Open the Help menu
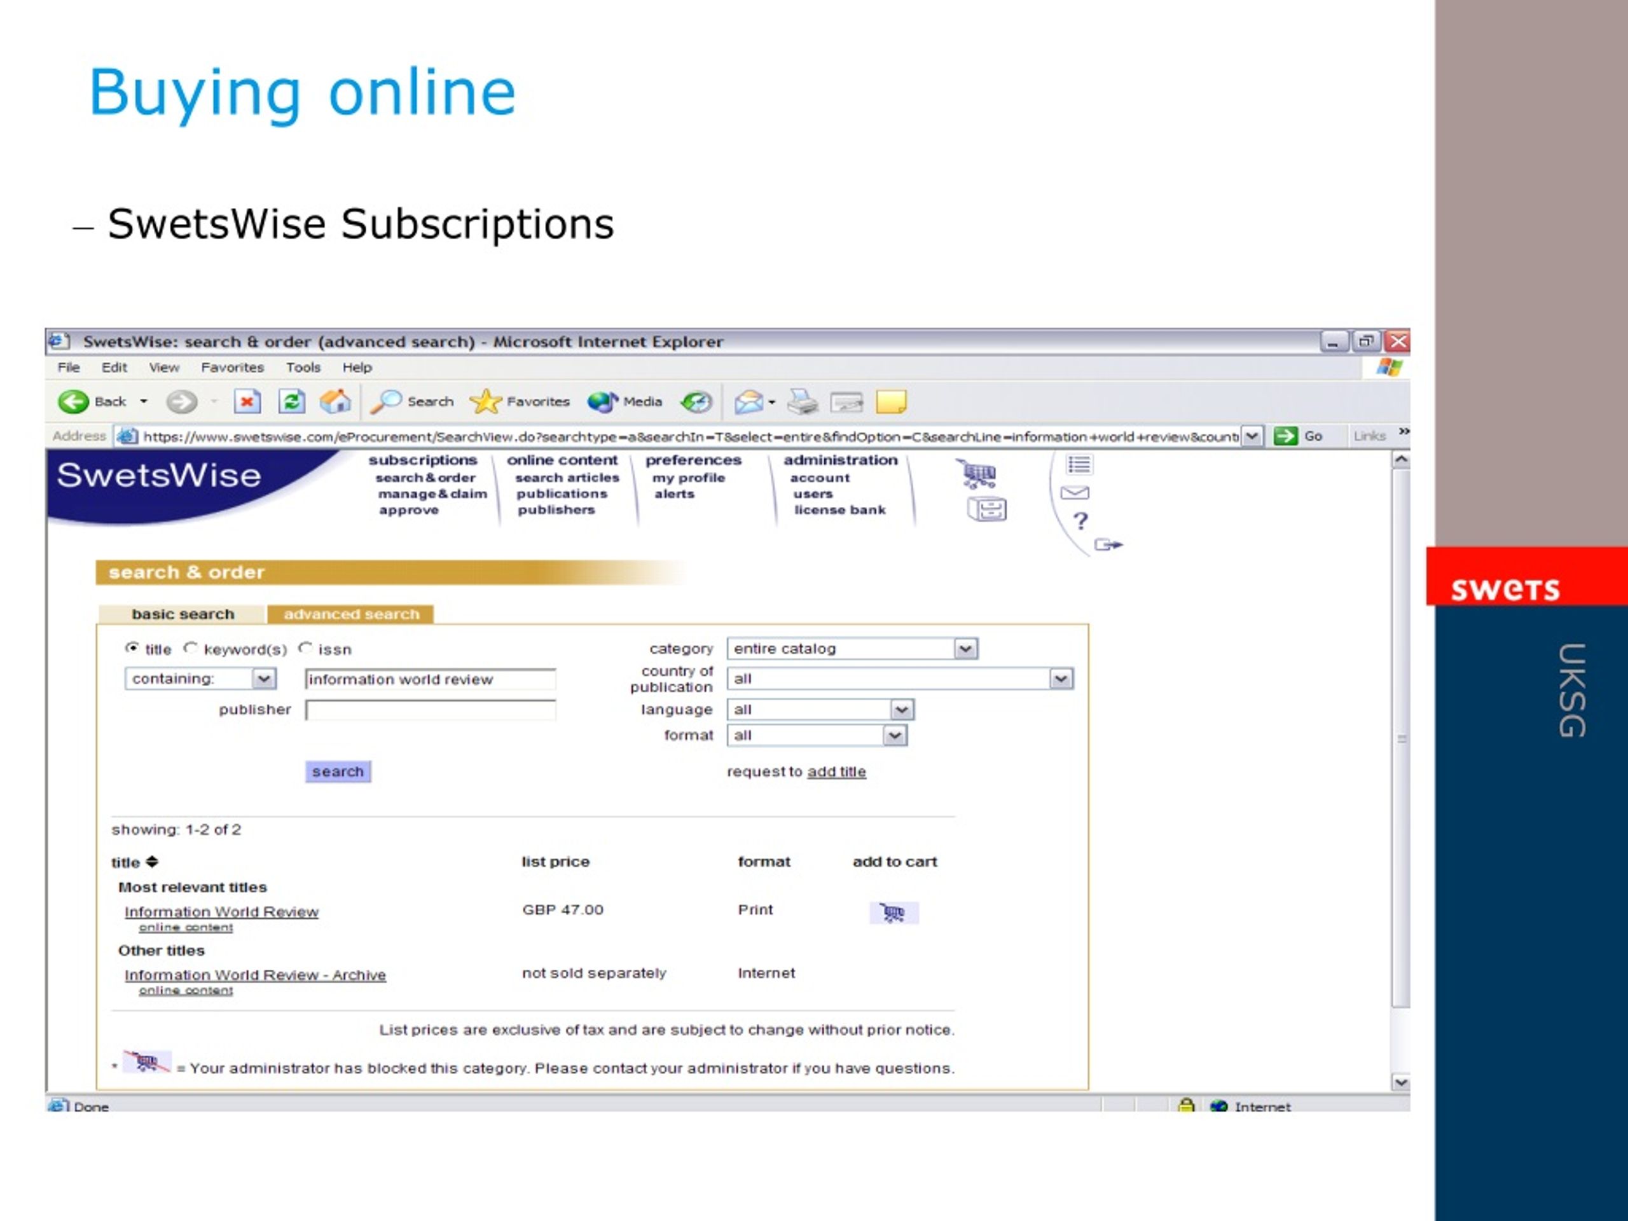 click(x=357, y=368)
